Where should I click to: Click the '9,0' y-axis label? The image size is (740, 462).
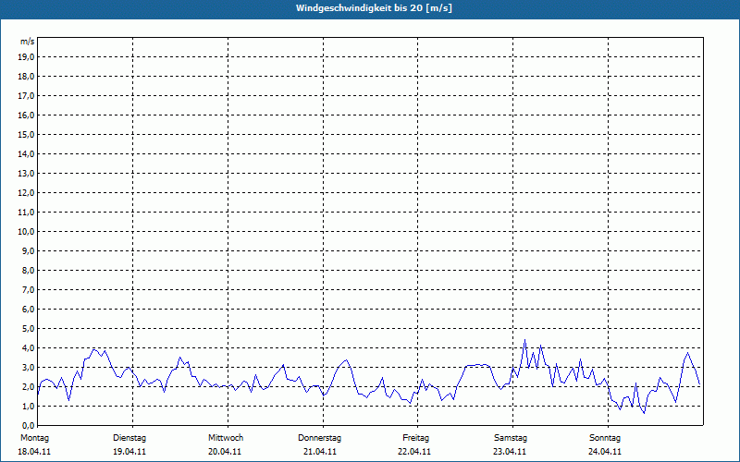pyautogui.click(x=29, y=250)
